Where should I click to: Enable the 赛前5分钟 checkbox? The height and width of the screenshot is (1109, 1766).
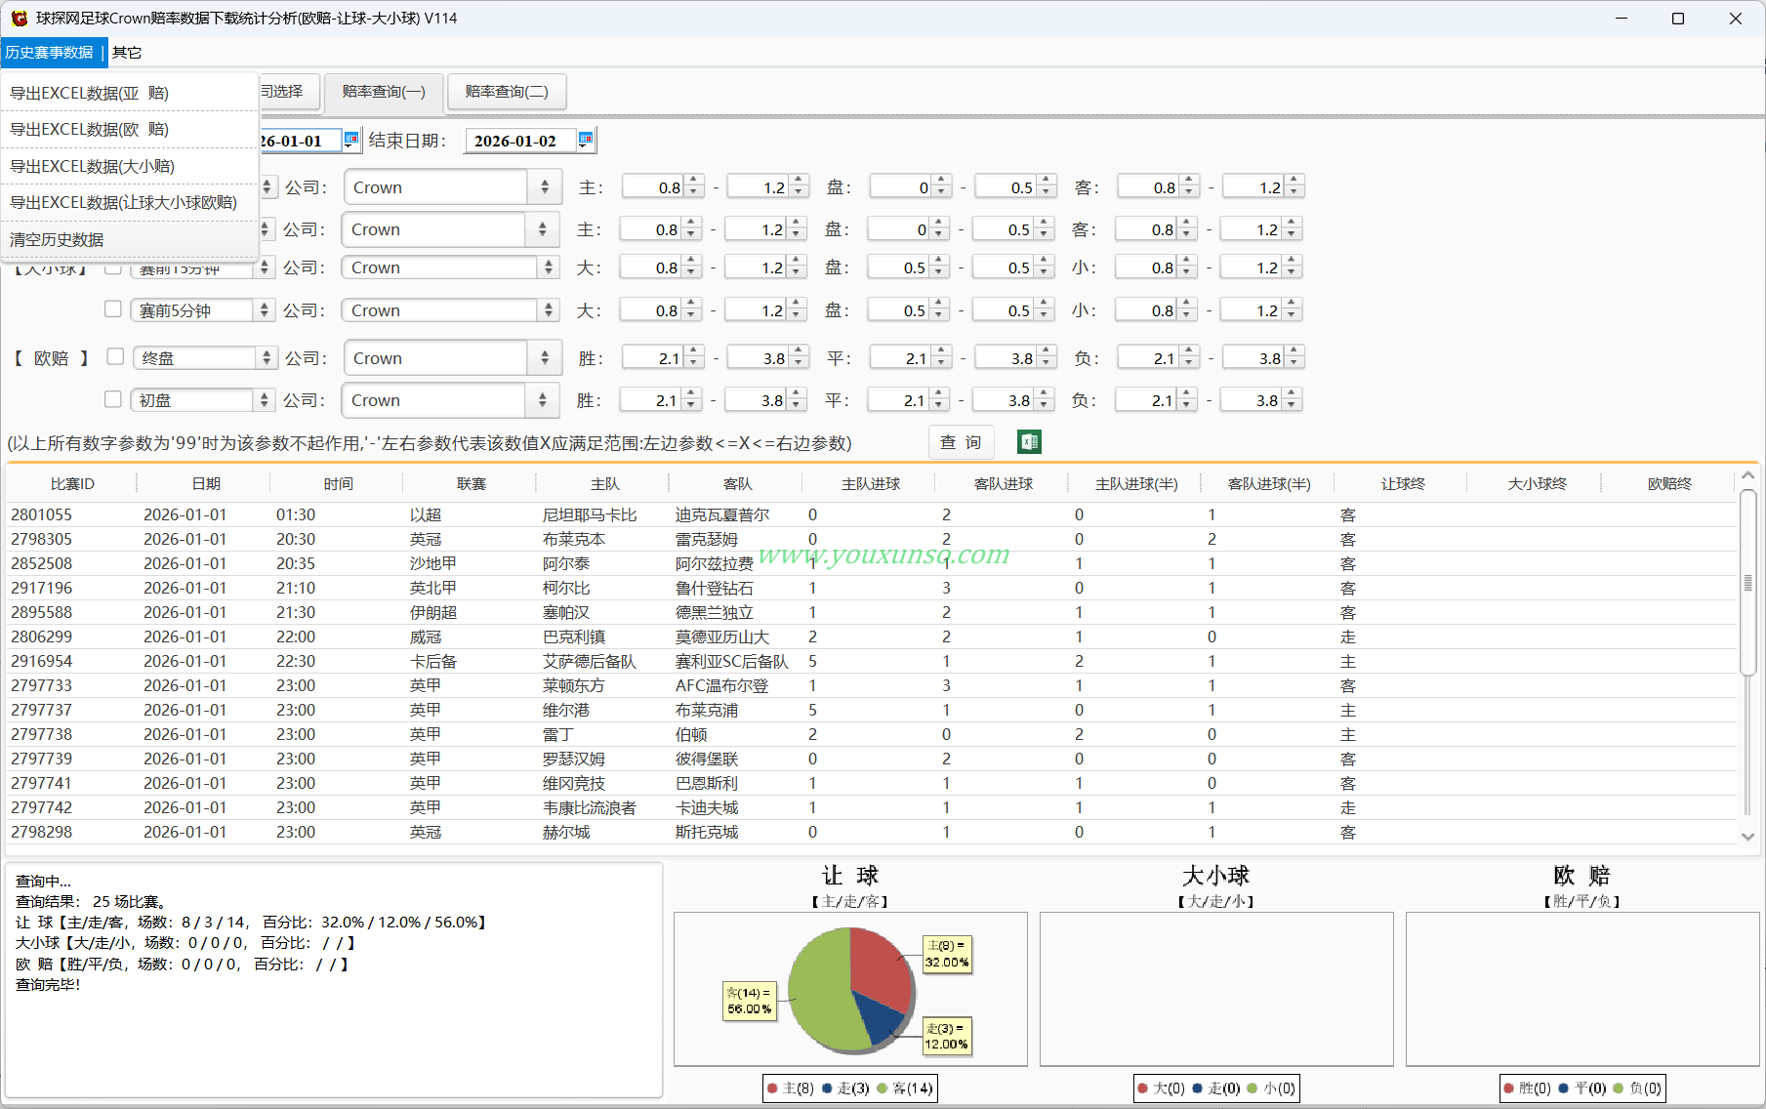[x=113, y=309]
